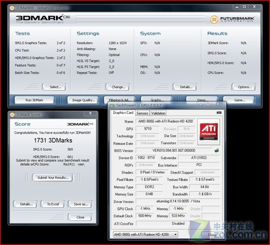Close the 3DMark Score window with X
Image resolution: width=270 pixels, height=245 pixels.
pos(90,114)
